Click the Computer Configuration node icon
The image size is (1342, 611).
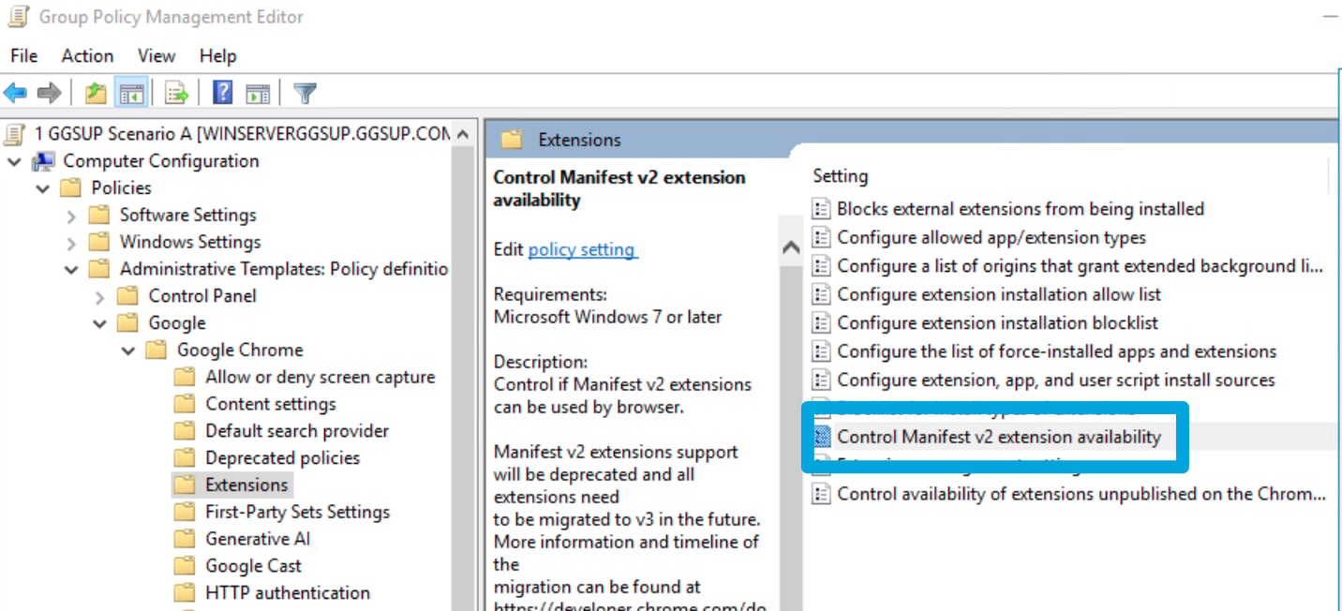tap(43, 161)
